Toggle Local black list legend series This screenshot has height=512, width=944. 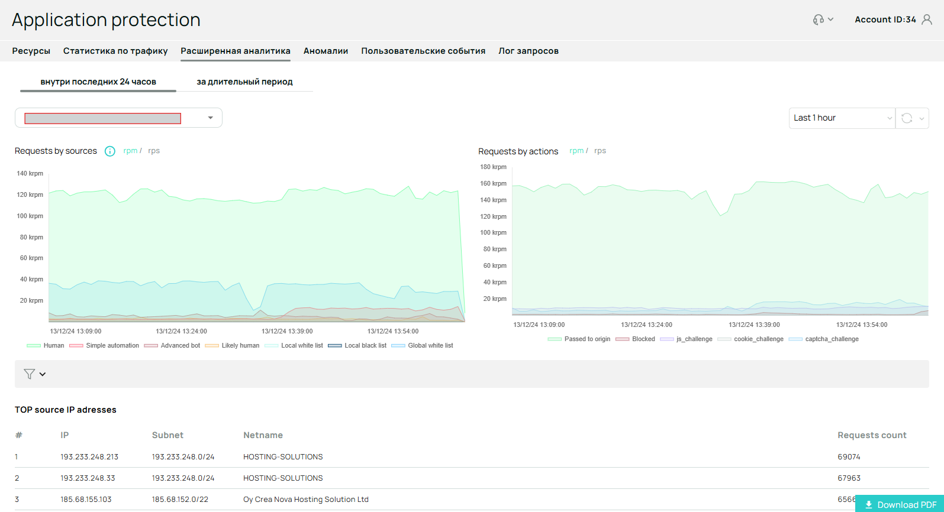(357, 345)
